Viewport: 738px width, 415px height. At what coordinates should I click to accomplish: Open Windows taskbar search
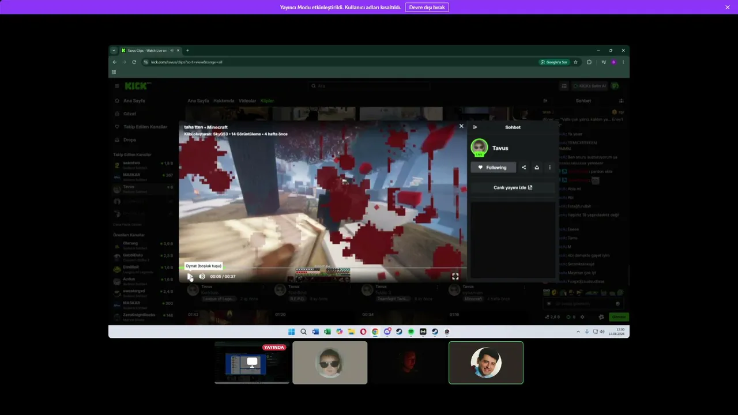point(303,332)
